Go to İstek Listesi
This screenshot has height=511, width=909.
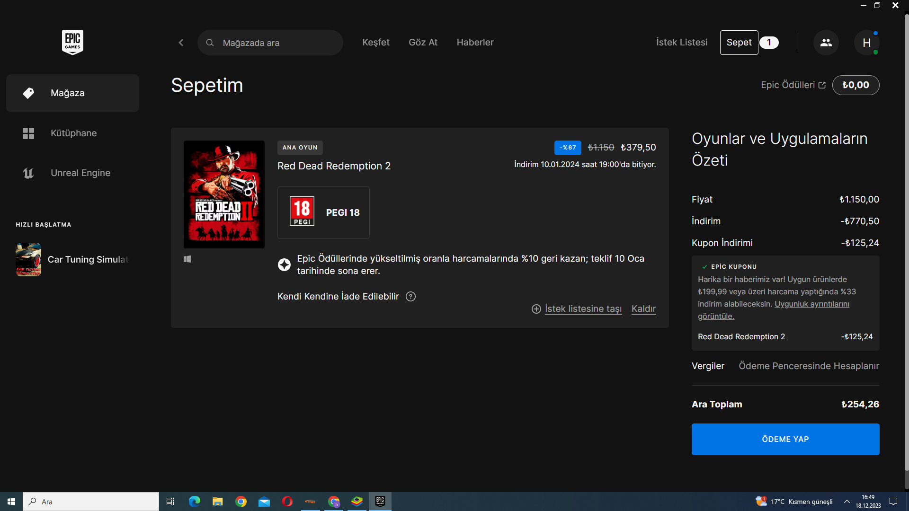[x=681, y=43]
